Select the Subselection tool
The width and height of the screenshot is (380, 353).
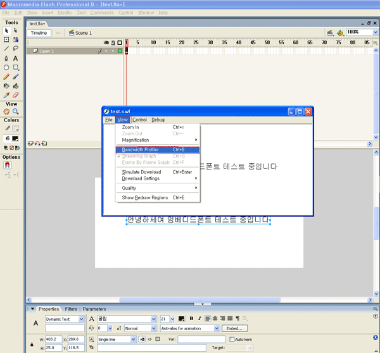pyautogui.click(x=15, y=30)
